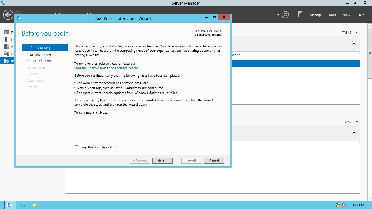Open the dropdown arrow beside the refresh icon

click(x=278, y=15)
